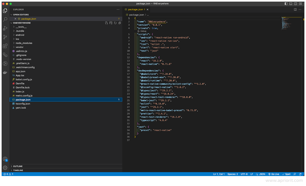Go to line via Ln 1, Col 1
Viewport: 306px width, 186px height.
[219, 174]
